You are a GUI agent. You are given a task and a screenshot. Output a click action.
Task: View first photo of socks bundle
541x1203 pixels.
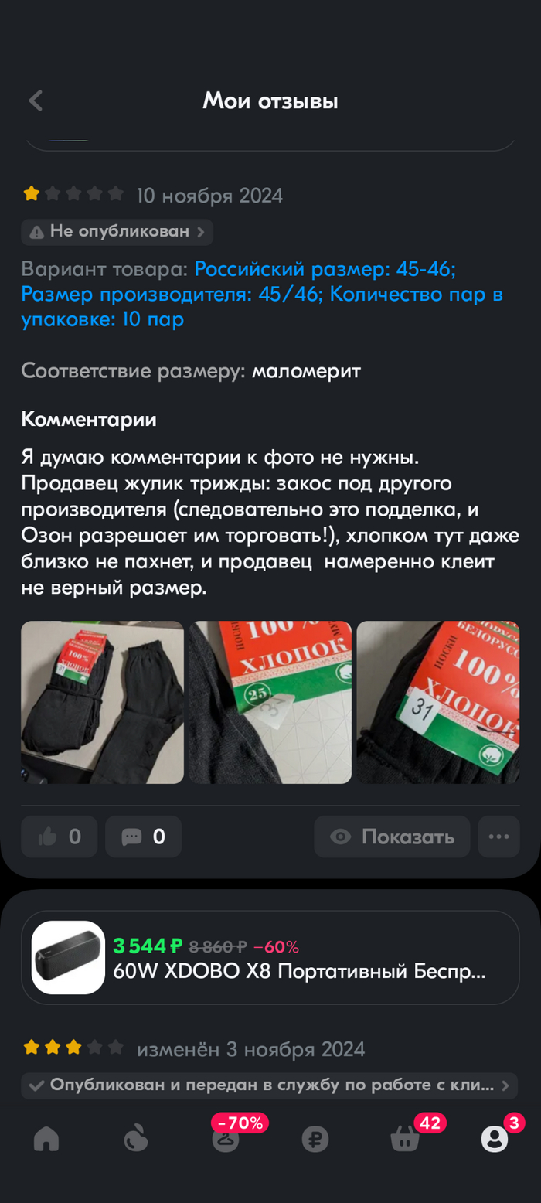[x=102, y=702]
